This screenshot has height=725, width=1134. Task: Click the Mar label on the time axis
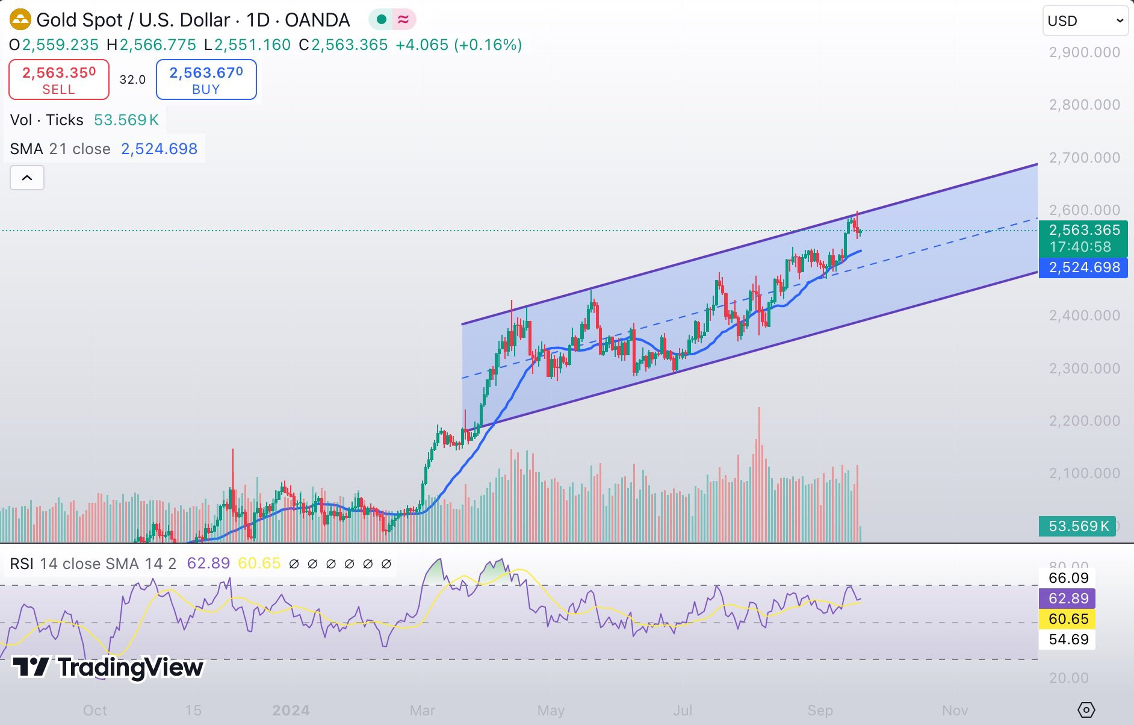click(423, 711)
